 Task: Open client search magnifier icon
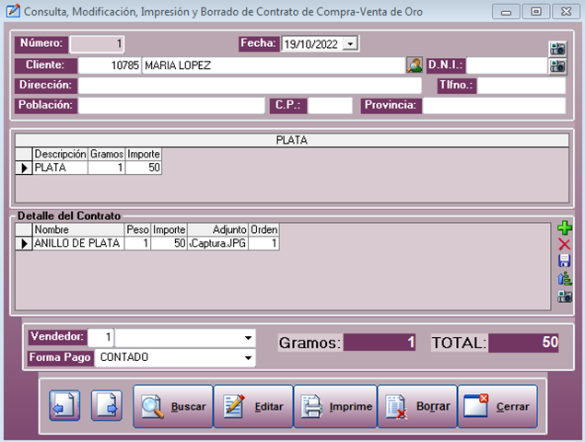point(415,65)
